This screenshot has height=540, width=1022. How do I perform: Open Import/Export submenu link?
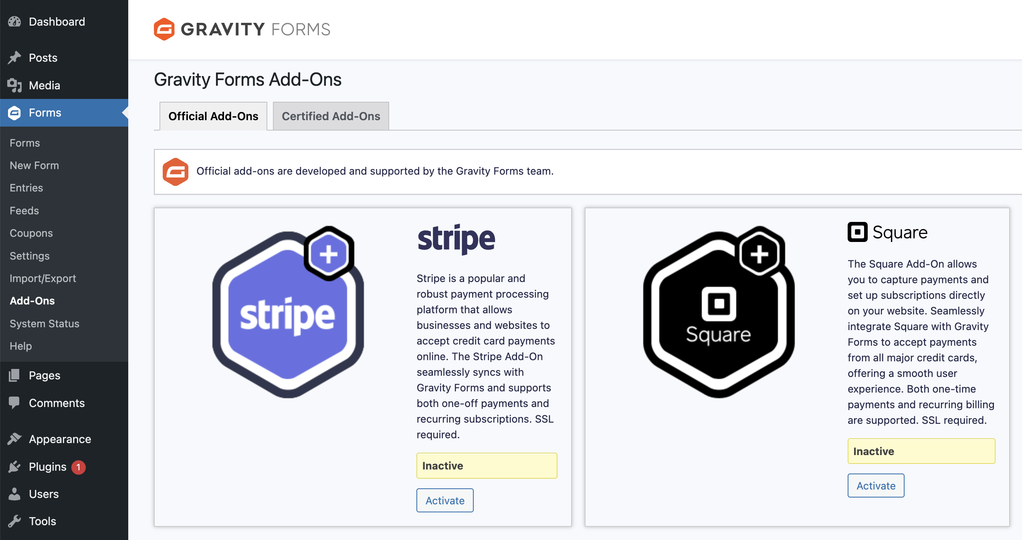42,278
